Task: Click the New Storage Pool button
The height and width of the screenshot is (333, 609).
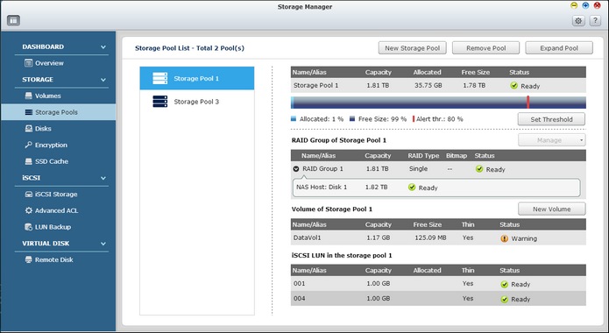Action: (x=412, y=48)
